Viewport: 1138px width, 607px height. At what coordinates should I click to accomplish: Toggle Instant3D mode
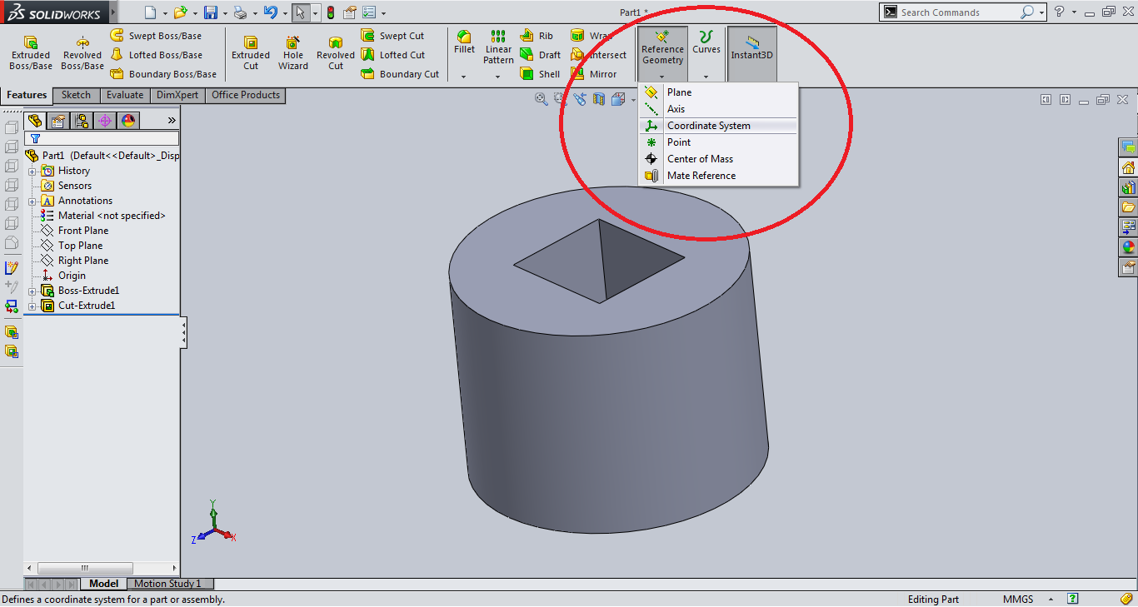(752, 53)
